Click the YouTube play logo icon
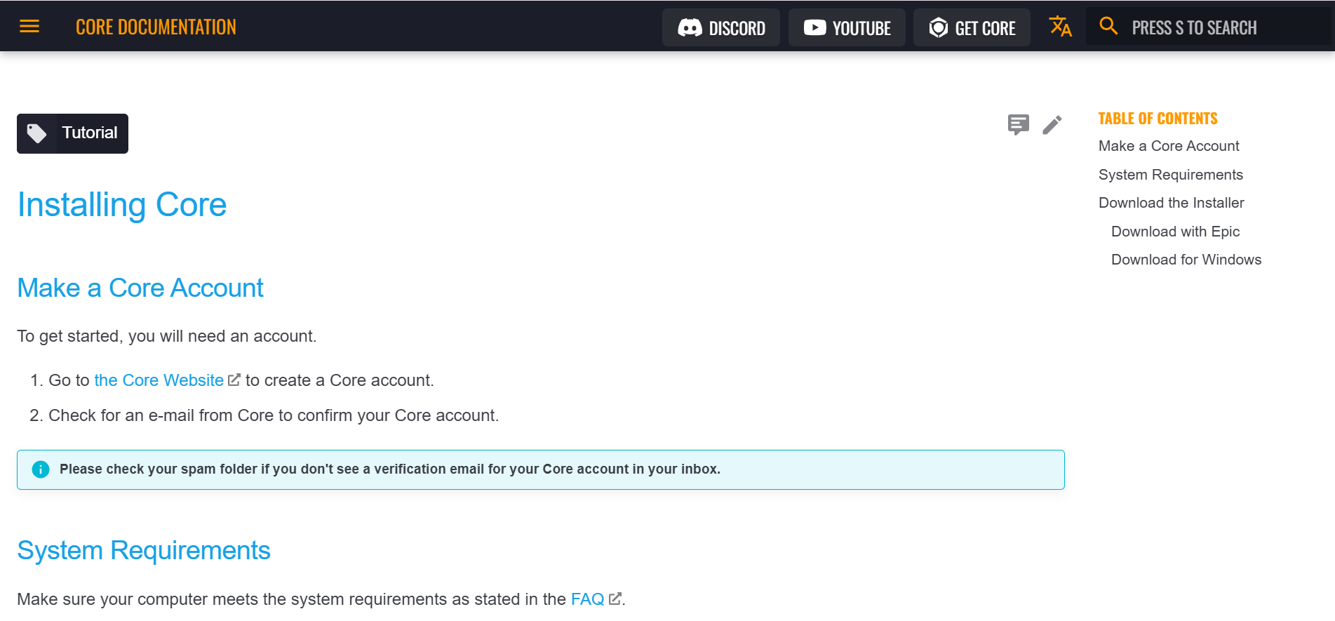Viewport: 1335px width, 621px height. [x=814, y=27]
